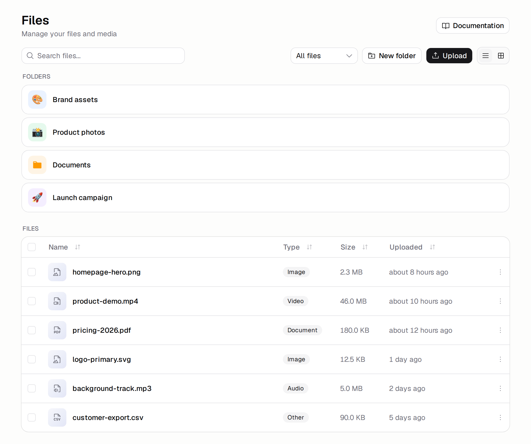
Task: Click the product-demo.mp4 video file icon
Action: click(57, 301)
